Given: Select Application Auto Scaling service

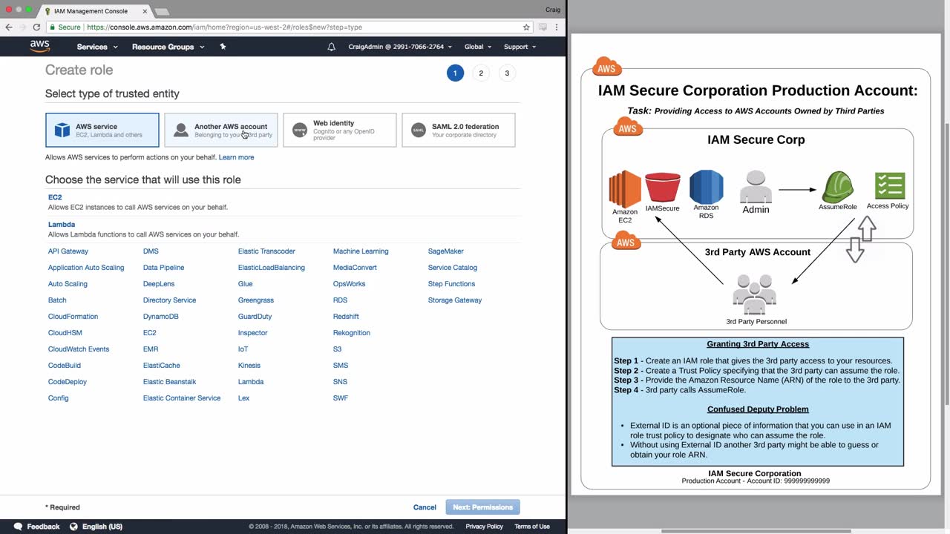Looking at the screenshot, I should coord(86,268).
